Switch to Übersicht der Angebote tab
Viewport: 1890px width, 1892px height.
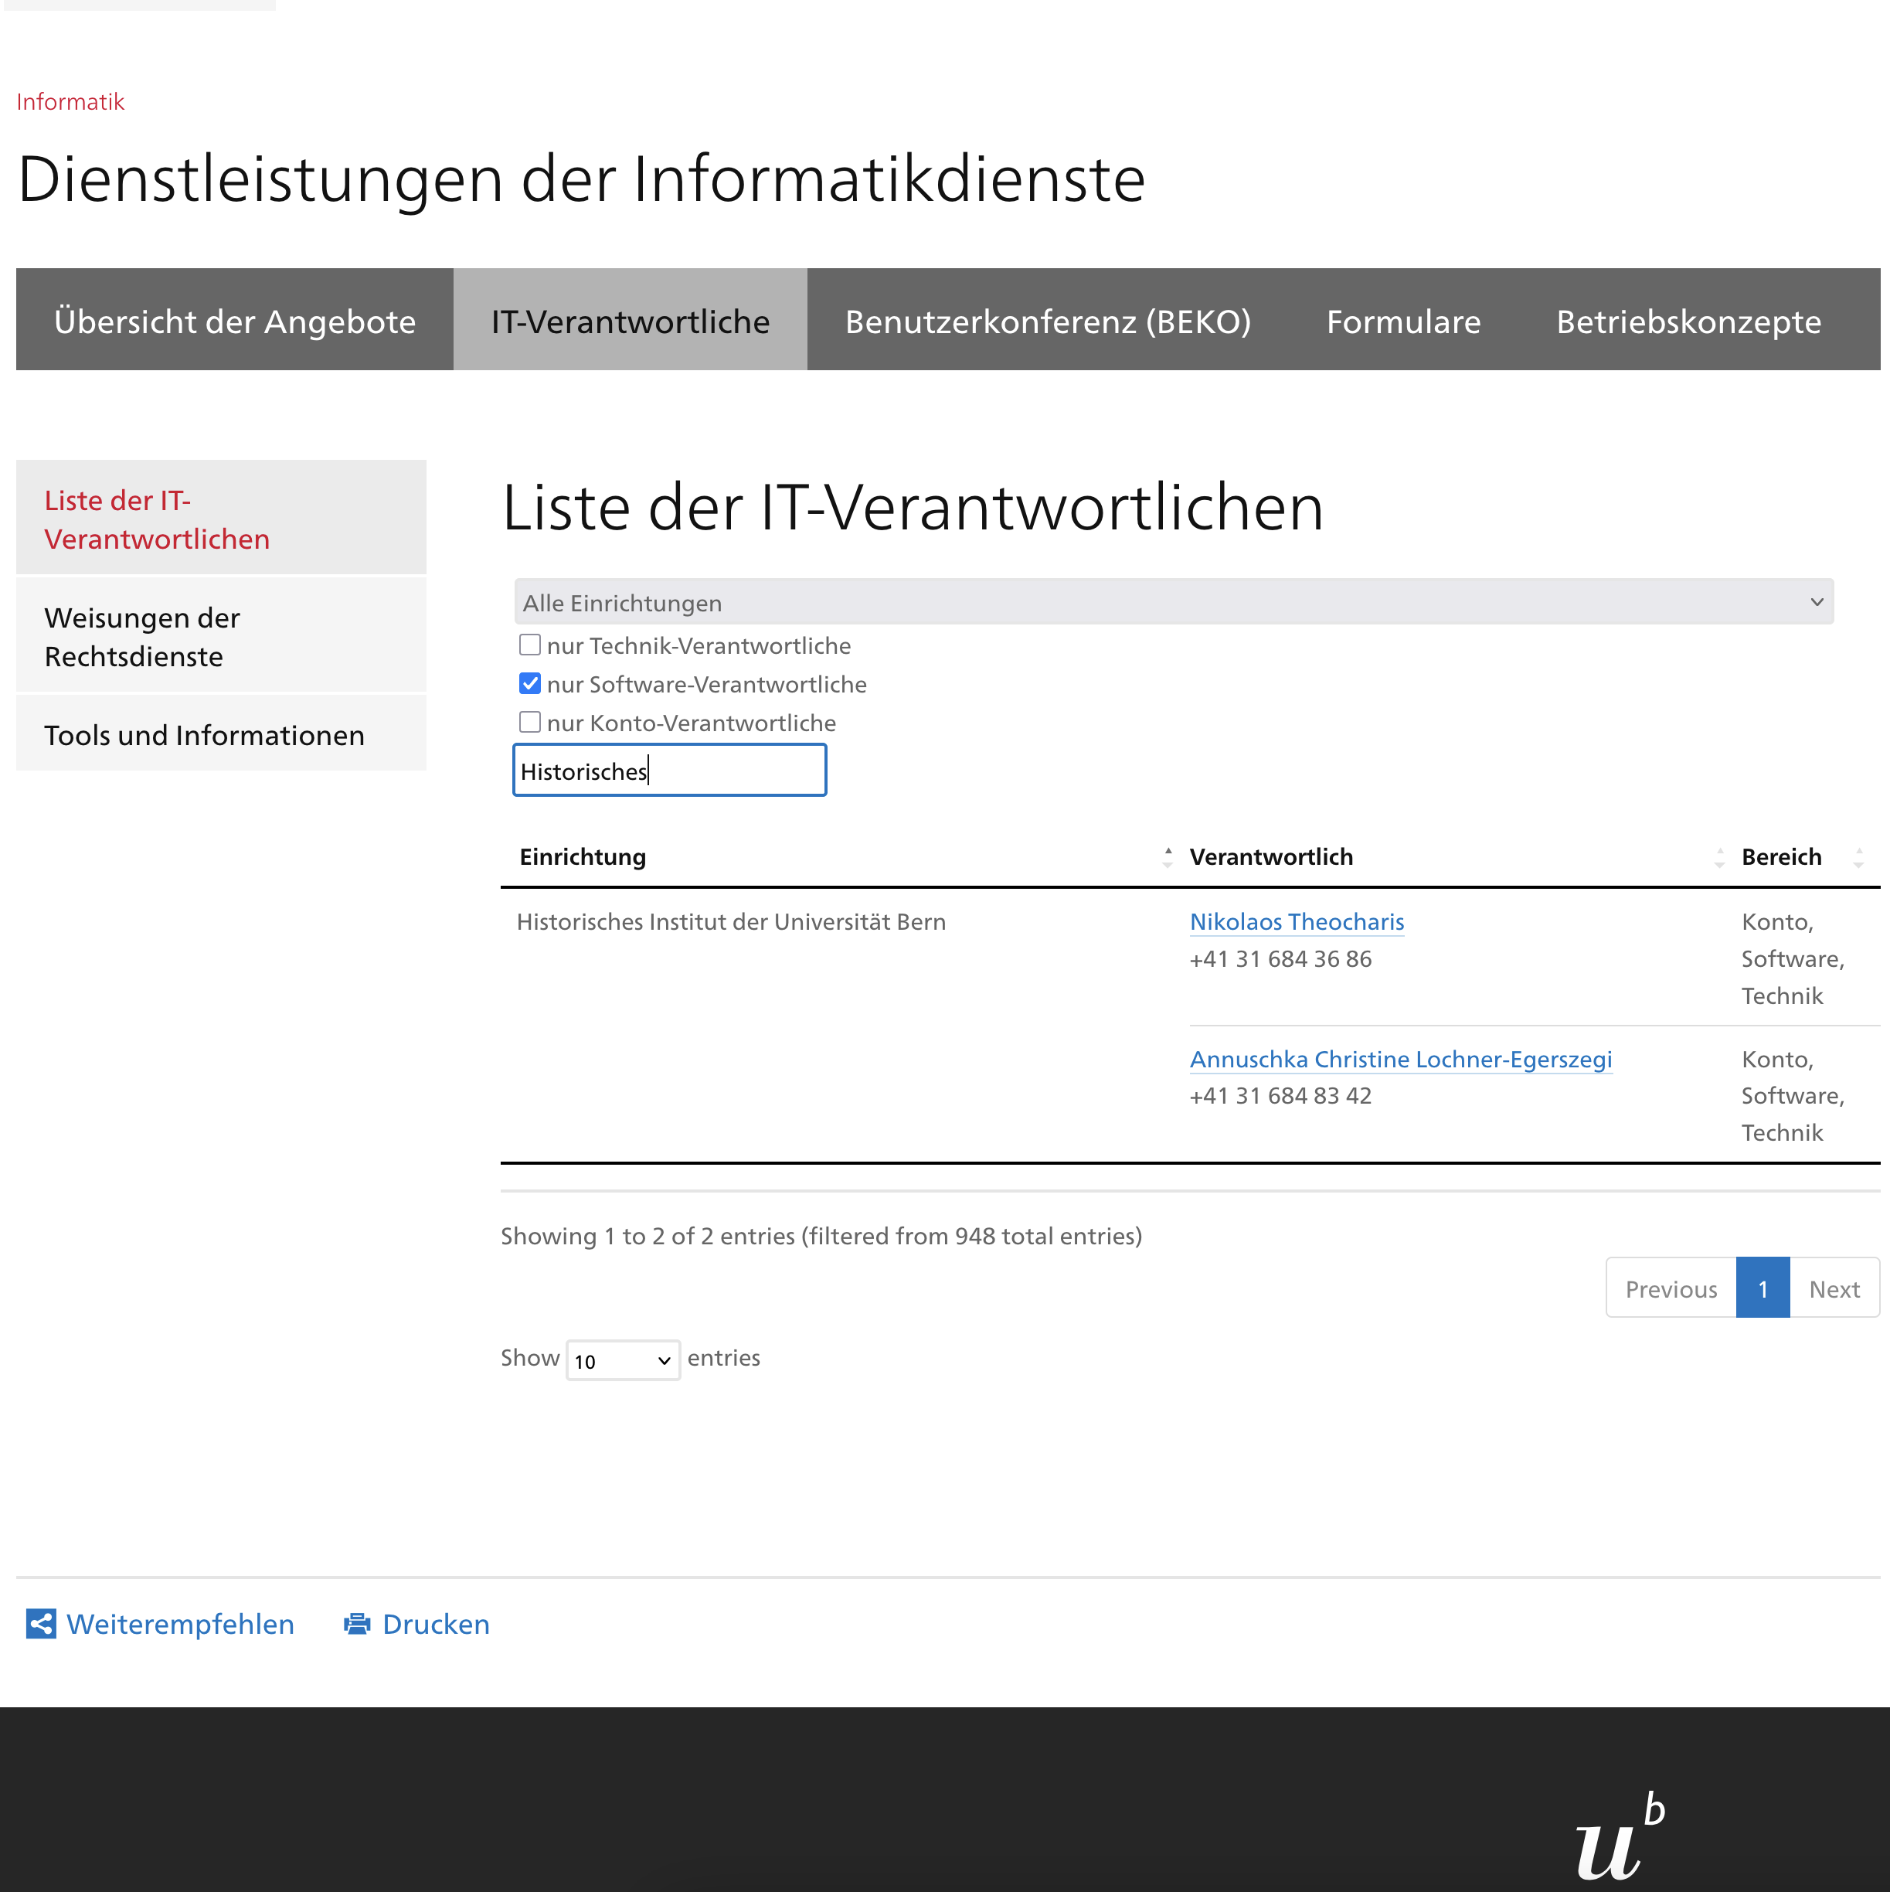235,320
